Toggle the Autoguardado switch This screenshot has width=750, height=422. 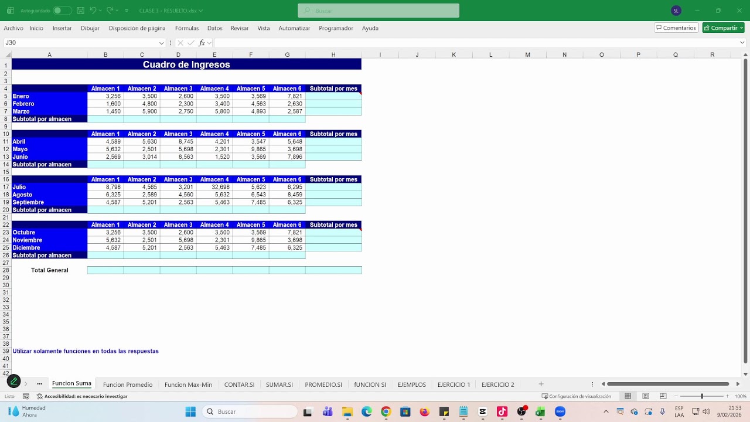click(x=62, y=11)
